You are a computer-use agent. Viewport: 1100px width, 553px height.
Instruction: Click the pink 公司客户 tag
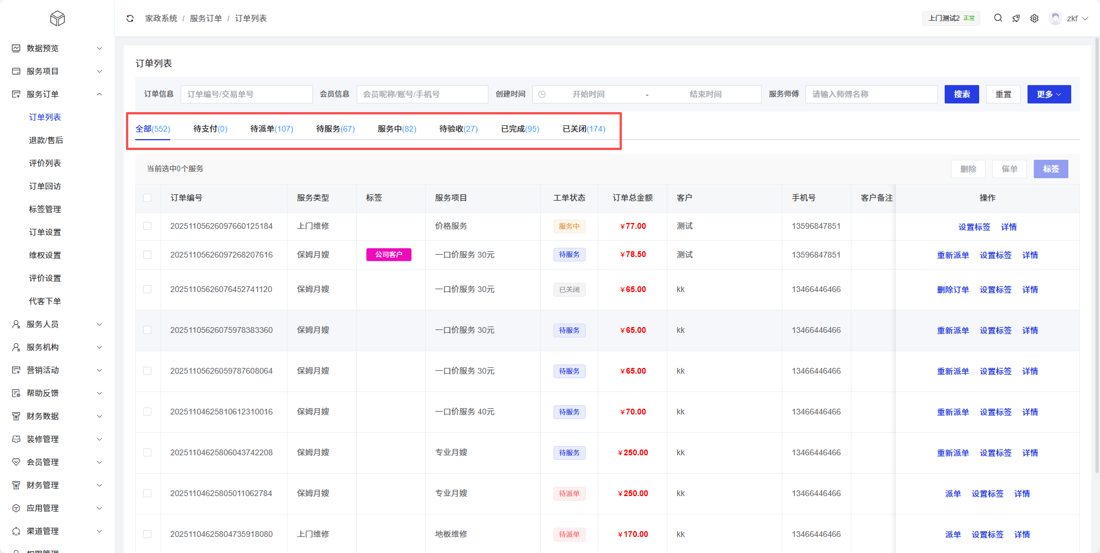click(389, 255)
